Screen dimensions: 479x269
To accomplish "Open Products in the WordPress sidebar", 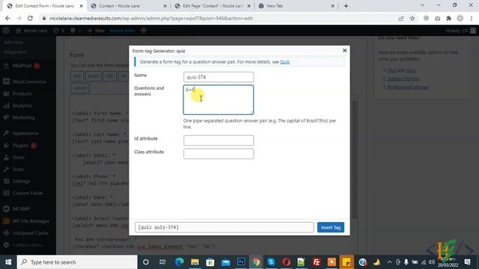I will point(22,93).
